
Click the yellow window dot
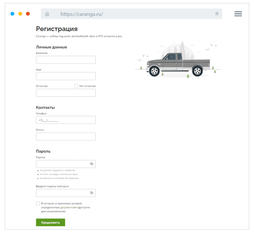click(20, 14)
